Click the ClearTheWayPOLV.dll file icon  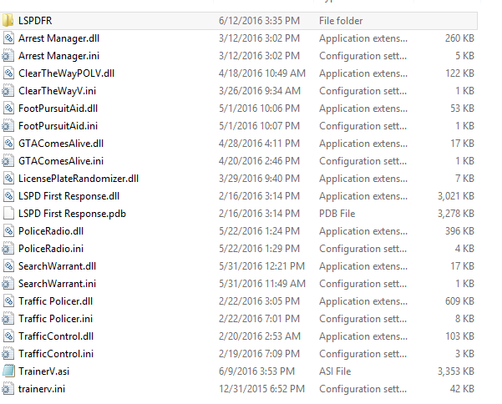click(x=8, y=73)
